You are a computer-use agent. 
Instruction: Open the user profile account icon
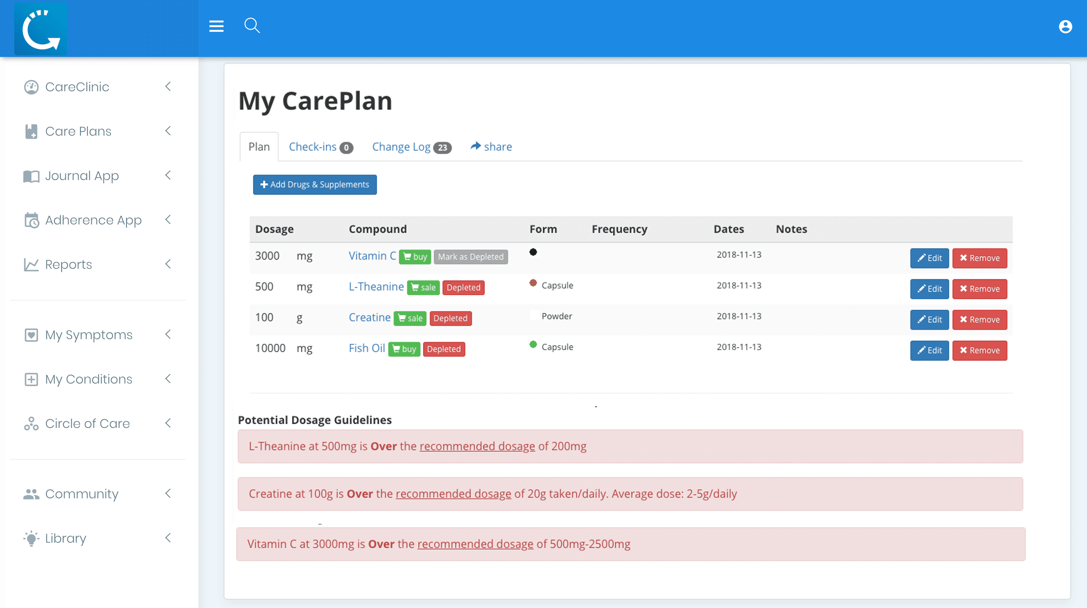[1066, 26]
